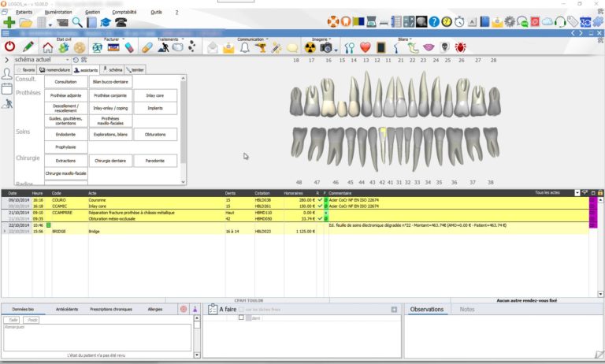This screenshot has height=364, width=605.
Task: Open the Tous les actes filter dropdown
Action: (x=577, y=192)
